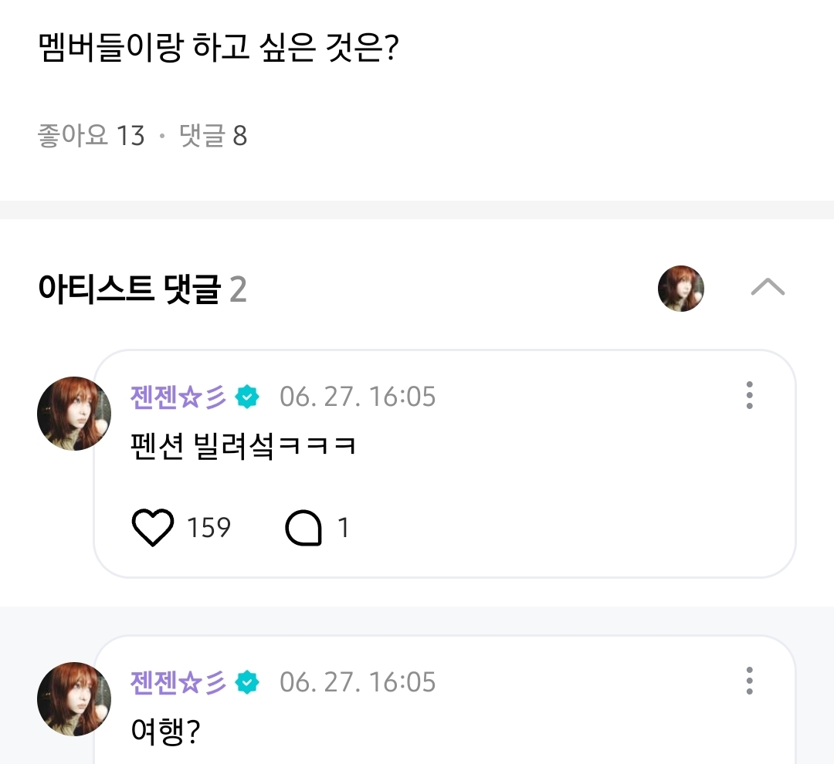Like the '펜션 빌려석ㅋㅋㅋ' comment with the heart icon
834x764 pixels.
tap(153, 528)
